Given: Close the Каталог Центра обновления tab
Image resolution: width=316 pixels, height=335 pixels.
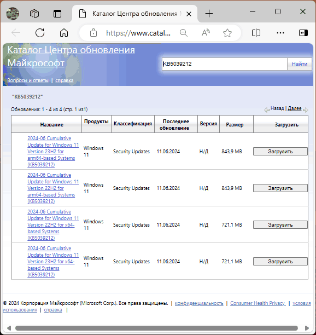Looking at the screenshot, I should tap(189, 14).
